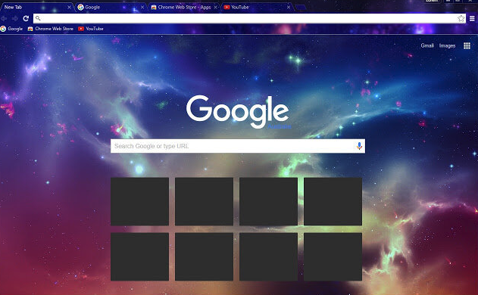Open the YouTube bookmark in the bookmarks bar
The height and width of the screenshot is (295, 478).
click(91, 29)
